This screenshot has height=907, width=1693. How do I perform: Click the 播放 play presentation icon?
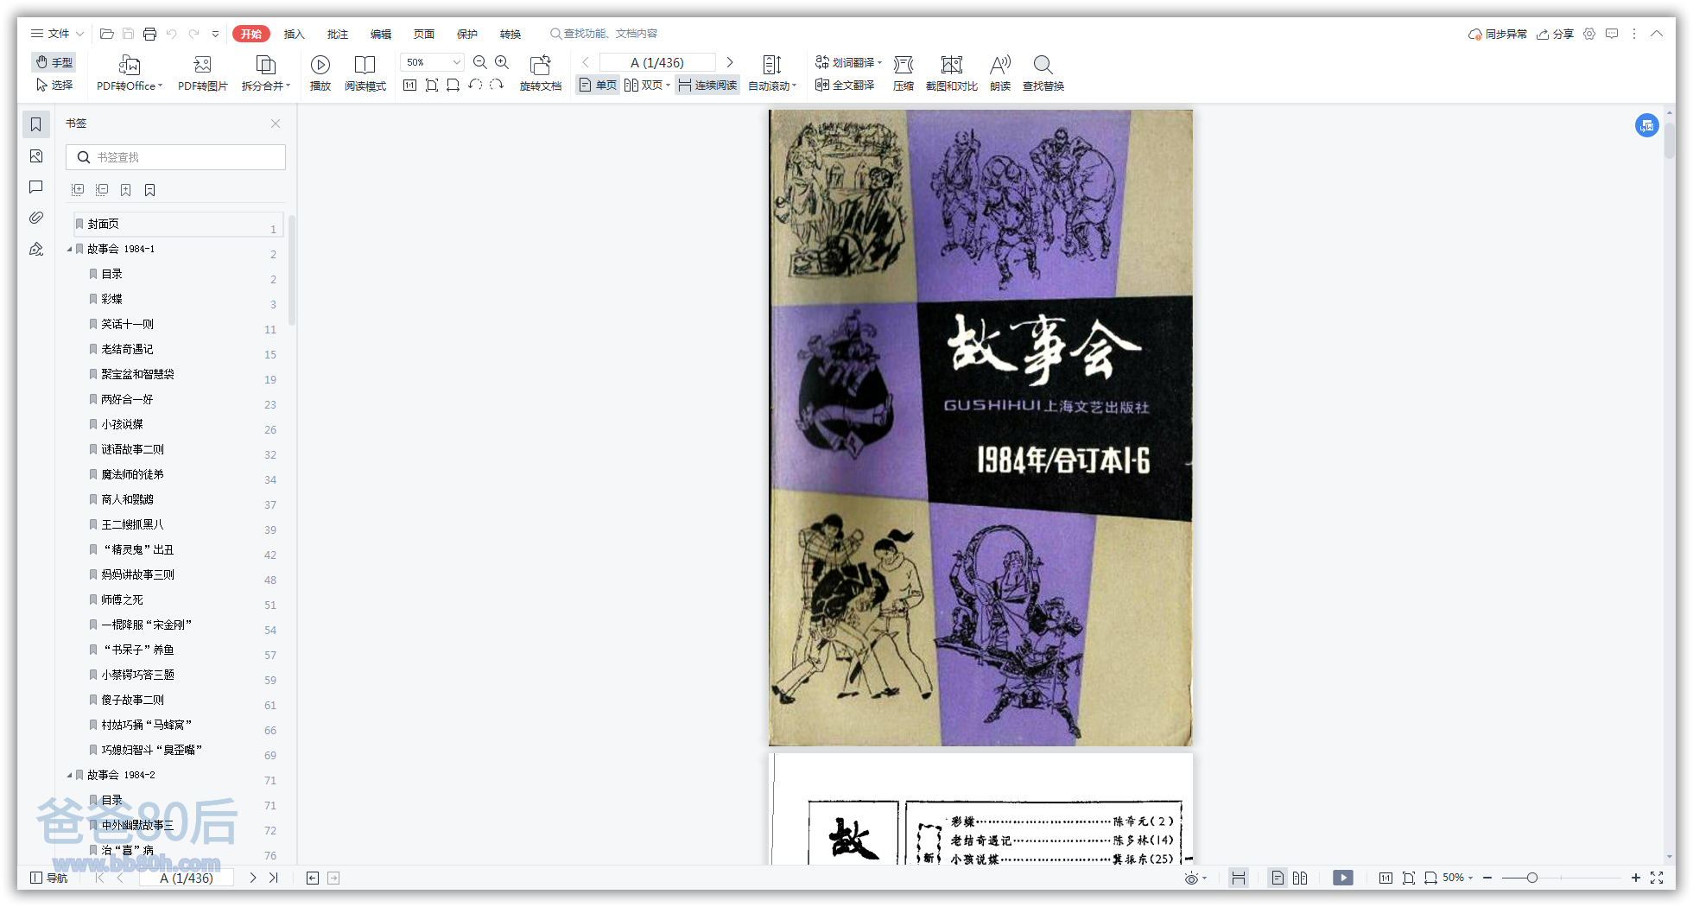point(320,73)
